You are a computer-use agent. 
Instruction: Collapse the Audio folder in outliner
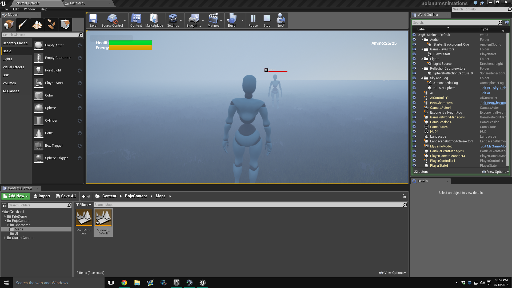[x=422, y=40]
